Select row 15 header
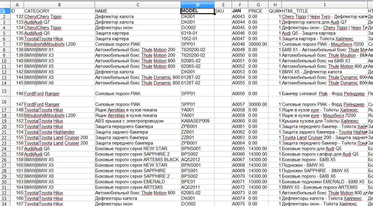 5,91
